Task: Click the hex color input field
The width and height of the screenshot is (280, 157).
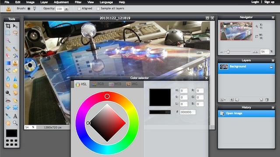Action: coord(188,112)
